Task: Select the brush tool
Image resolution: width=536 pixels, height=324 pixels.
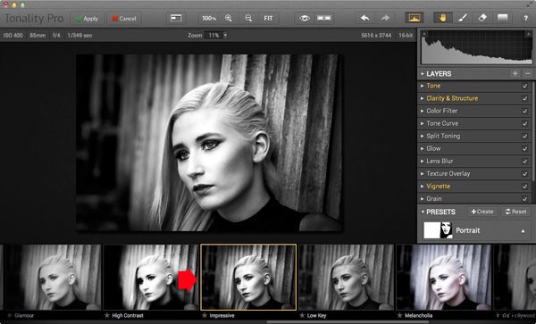Action: pyautogui.click(x=463, y=18)
